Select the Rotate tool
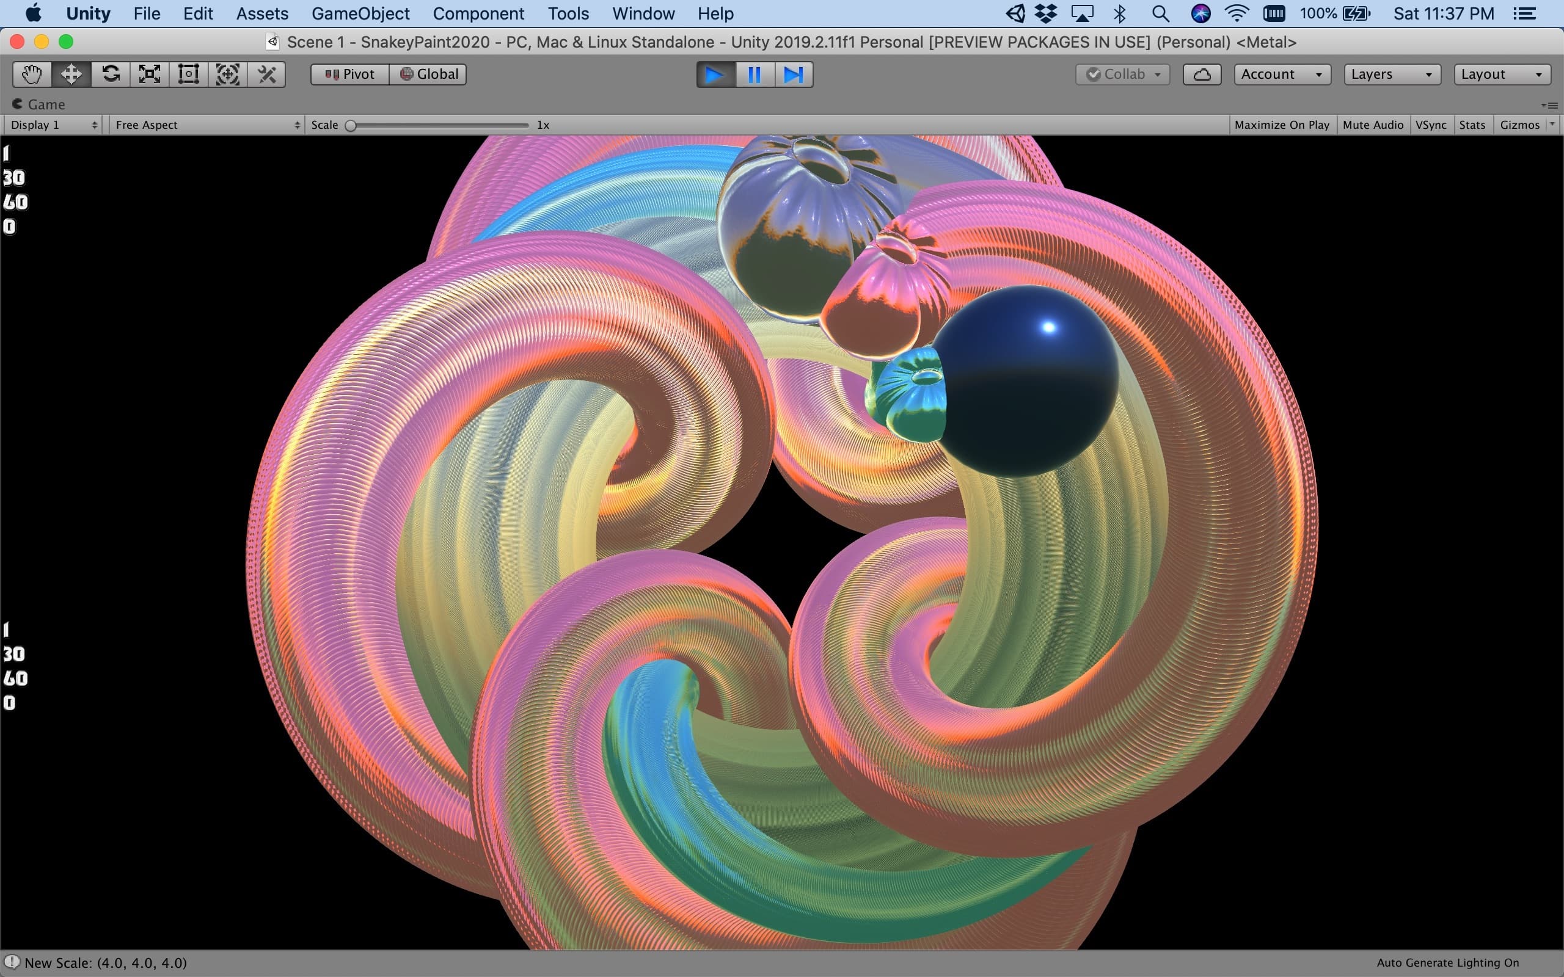The image size is (1564, 977). [111, 74]
